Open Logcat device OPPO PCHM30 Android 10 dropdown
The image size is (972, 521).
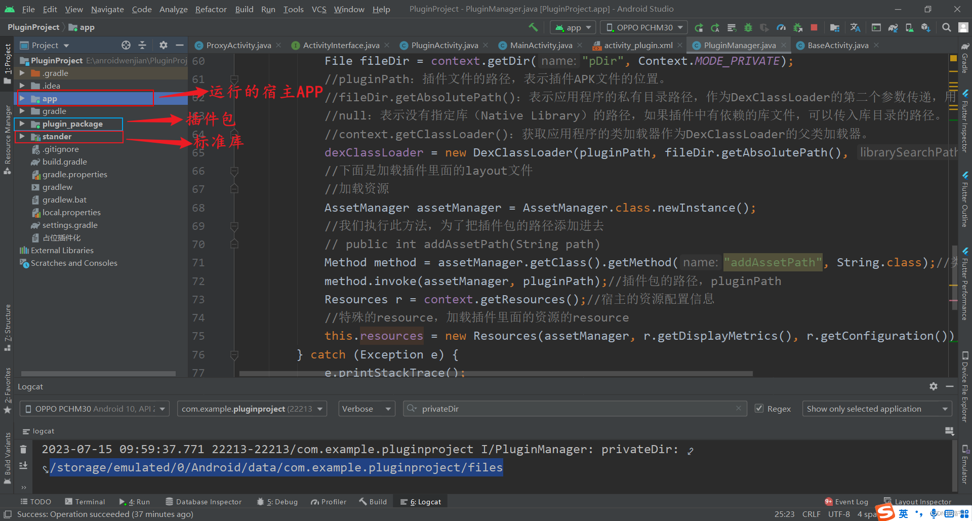[94, 409]
